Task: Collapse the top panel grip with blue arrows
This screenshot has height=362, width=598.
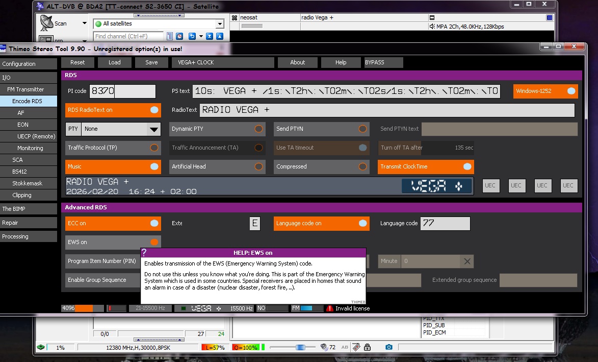Action: tap(159, 16)
